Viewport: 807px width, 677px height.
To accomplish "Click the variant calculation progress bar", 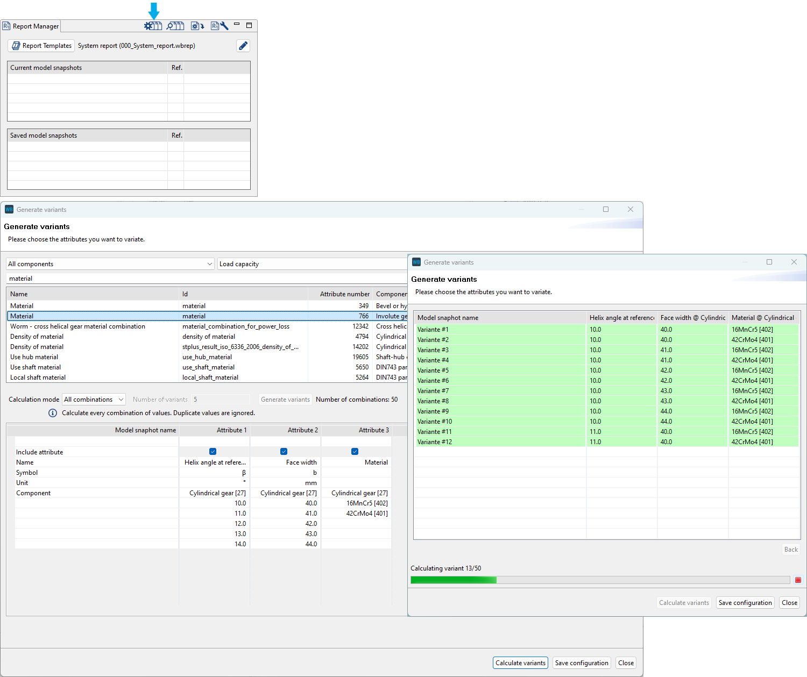I will [x=600, y=580].
